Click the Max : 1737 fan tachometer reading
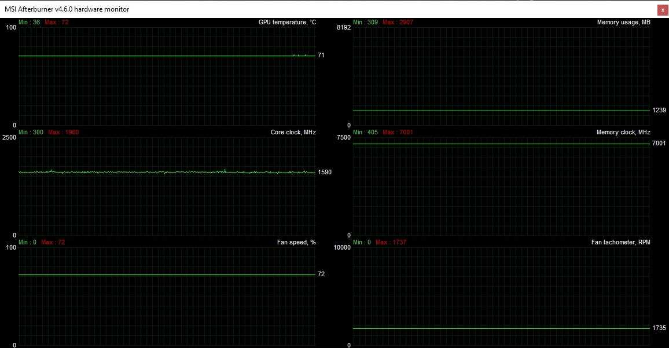669x348 pixels. pos(391,243)
